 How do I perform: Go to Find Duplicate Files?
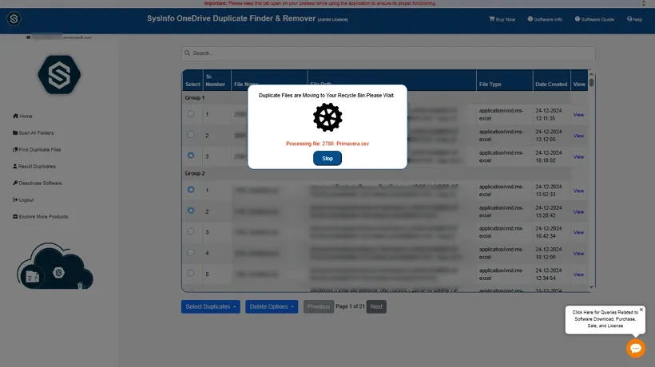click(x=37, y=149)
